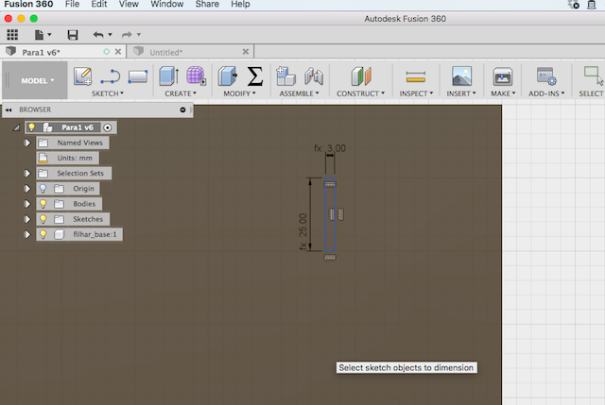Click the 3D Print make icon
The width and height of the screenshot is (605, 405).
[x=503, y=76]
